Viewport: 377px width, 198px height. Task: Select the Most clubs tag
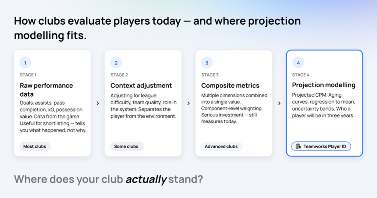click(35, 146)
